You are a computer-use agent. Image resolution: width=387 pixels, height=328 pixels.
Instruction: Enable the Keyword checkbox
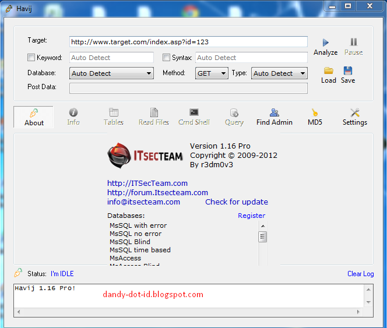[x=31, y=58]
